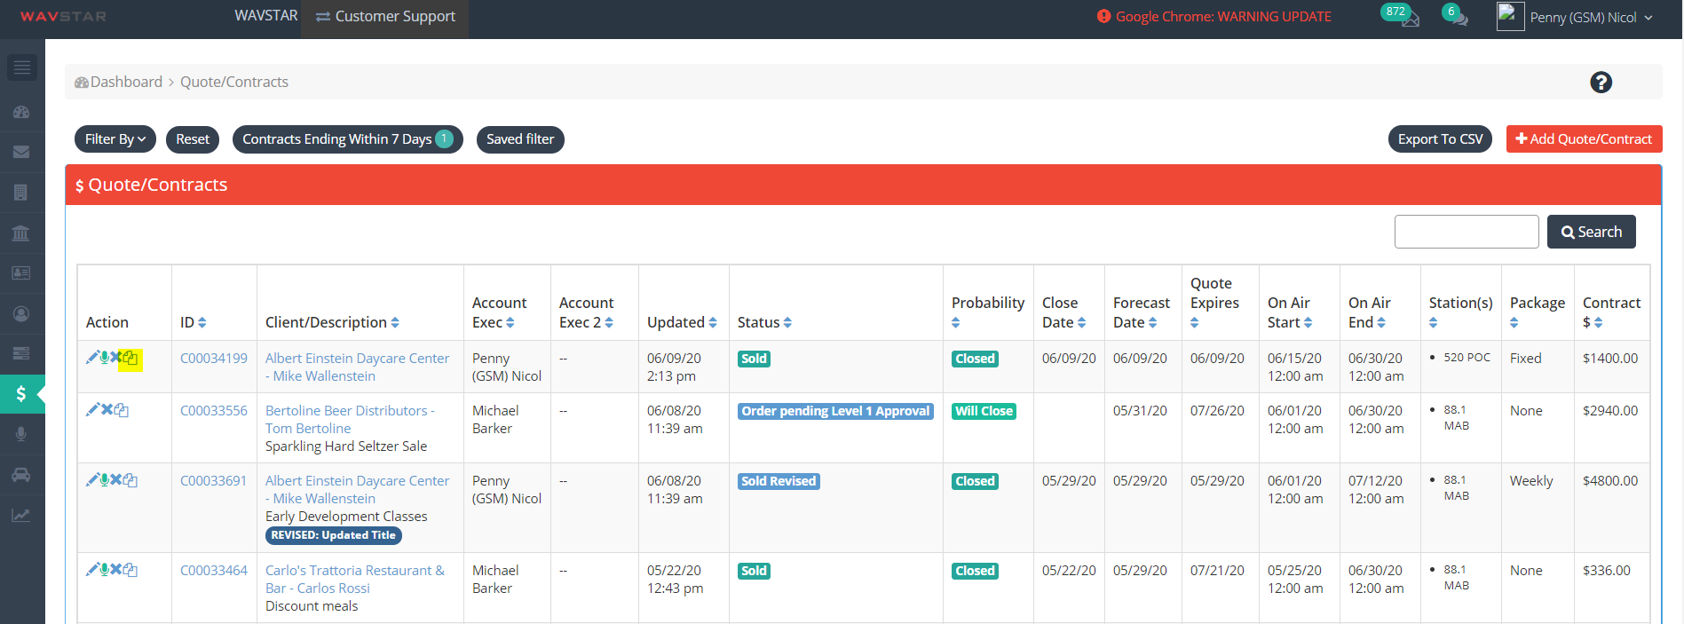This screenshot has height=624, width=1684.
Task: Open Penny (GSM) Nicol user menu
Action: (x=1576, y=17)
